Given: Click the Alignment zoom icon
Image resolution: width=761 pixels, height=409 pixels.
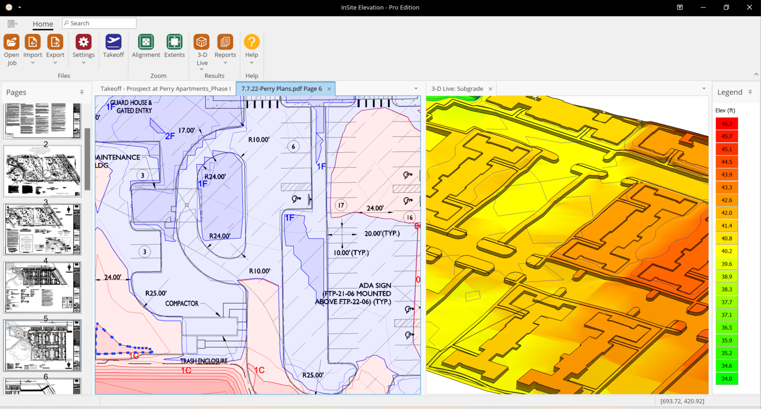Looking at the screenshot, I should click(x=146, y=42).
